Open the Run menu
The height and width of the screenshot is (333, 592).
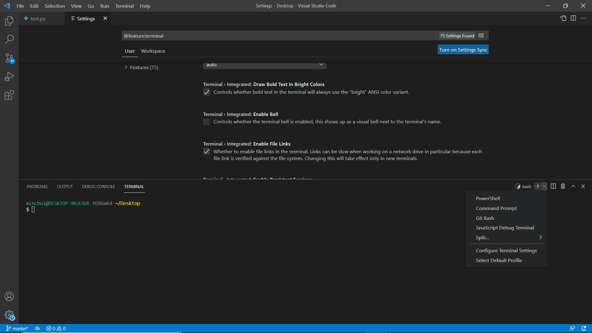tap(105, 6)
